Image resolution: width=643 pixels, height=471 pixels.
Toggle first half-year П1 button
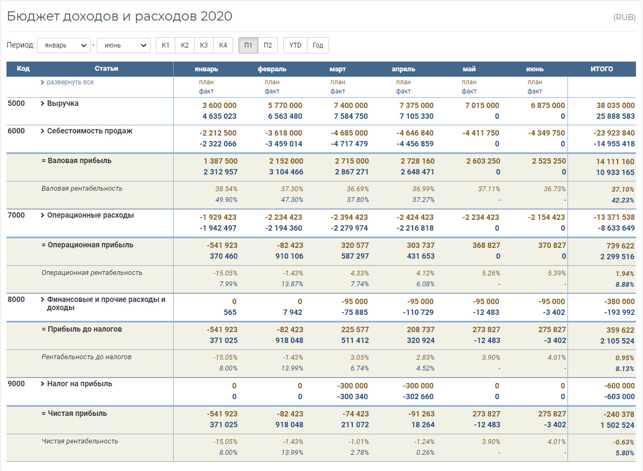point(248,45)
